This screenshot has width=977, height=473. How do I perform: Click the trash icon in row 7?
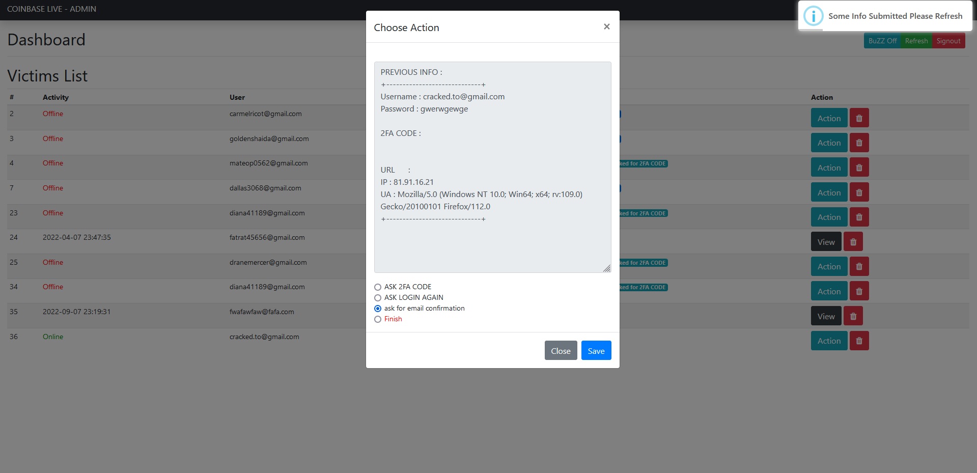pos(859,192)
